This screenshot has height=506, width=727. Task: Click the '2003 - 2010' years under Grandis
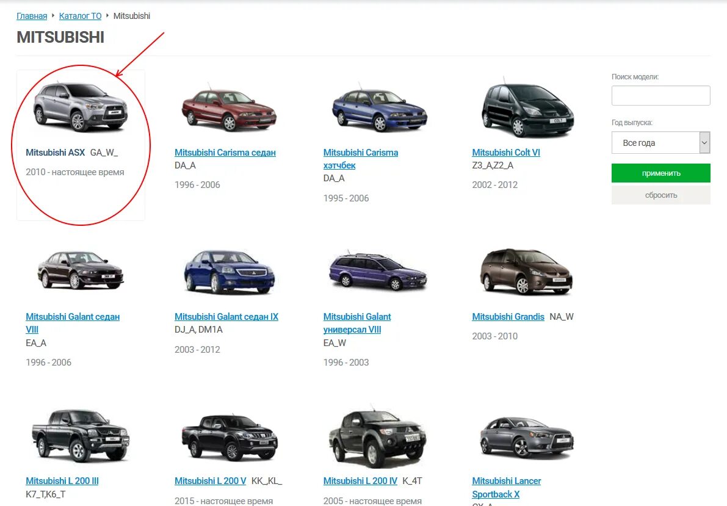click(494, 336)
